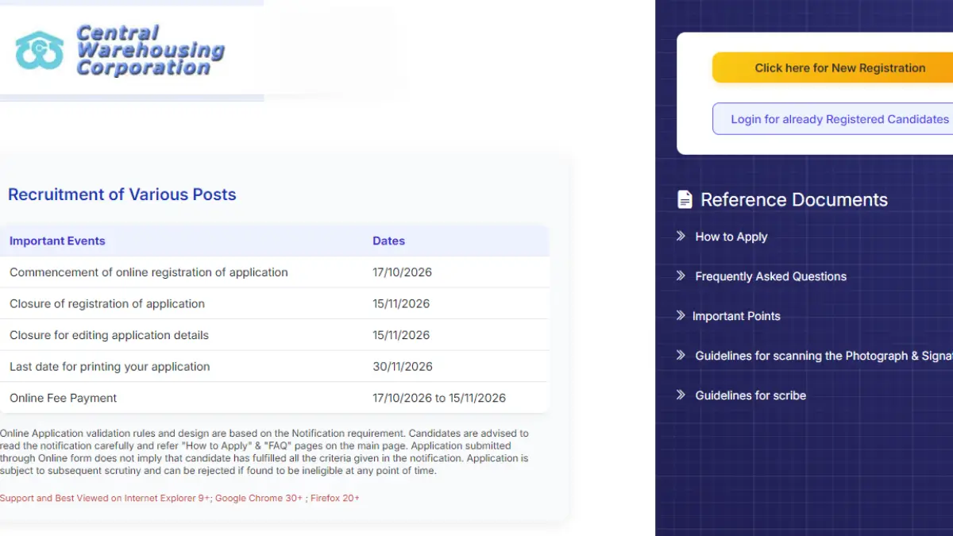Viewport: 953px width, 536px height.
Task: Click the Reference Documents heading text
Action: point(794,199)
